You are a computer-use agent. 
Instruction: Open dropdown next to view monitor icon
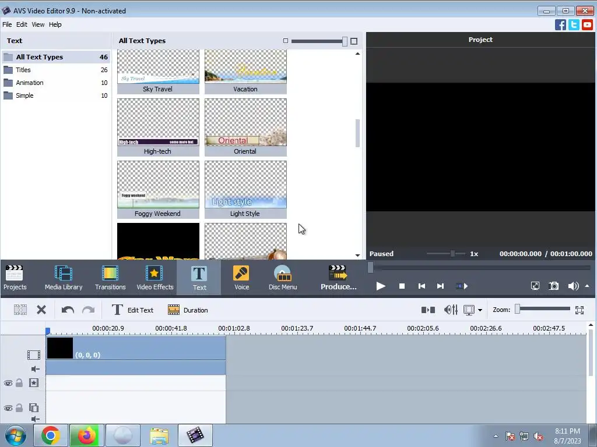point(480,310)
